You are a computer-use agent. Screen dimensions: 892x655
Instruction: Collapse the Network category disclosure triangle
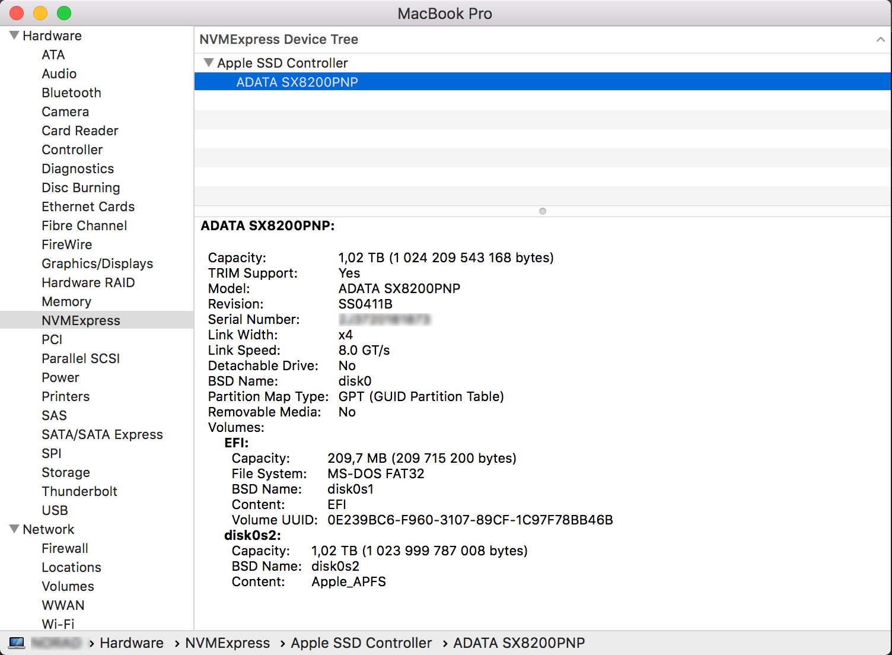point(13,529)
